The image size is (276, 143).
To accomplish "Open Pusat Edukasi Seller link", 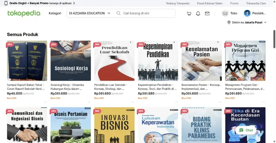I will coord(210,3).
